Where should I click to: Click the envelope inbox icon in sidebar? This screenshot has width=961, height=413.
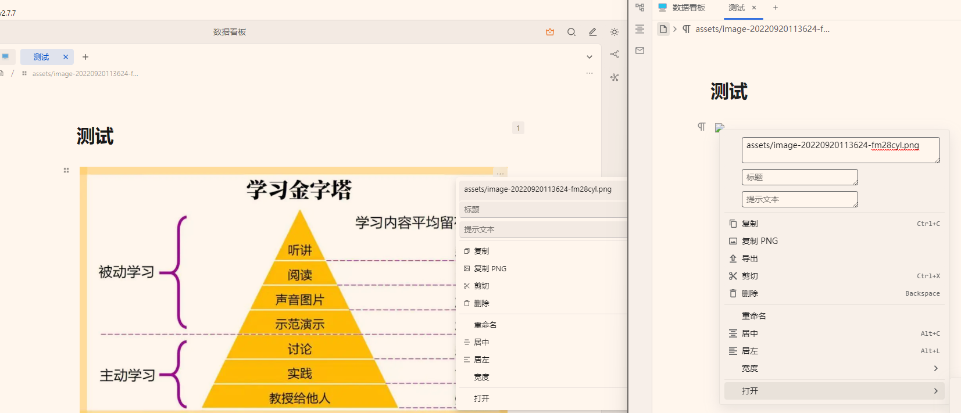(x=640, y=51)
